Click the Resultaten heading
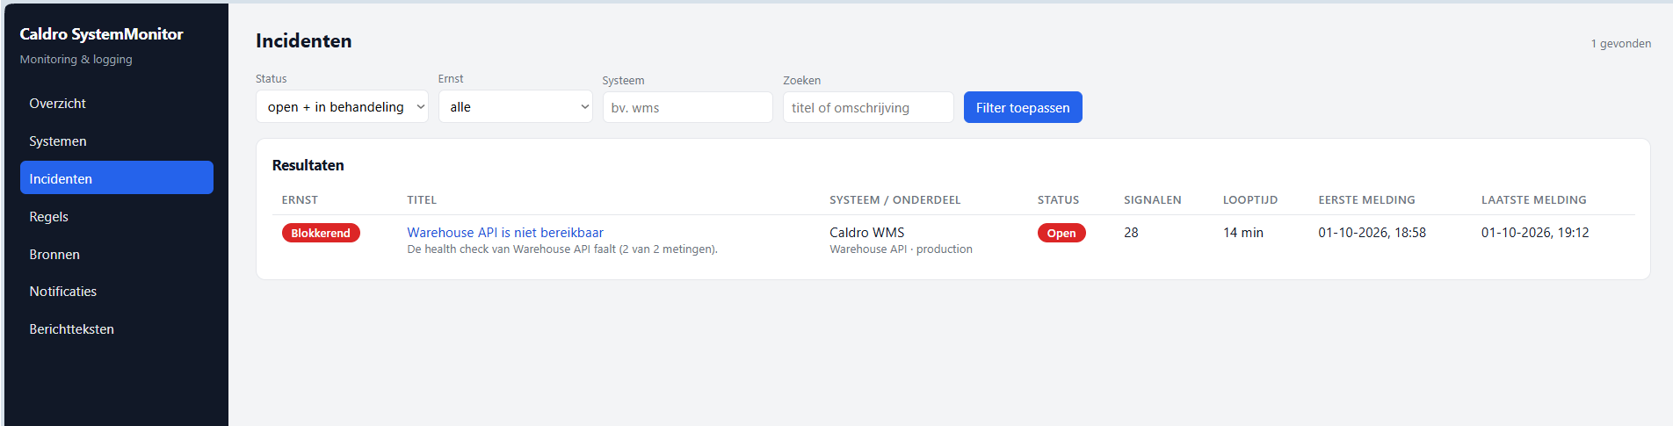Image resolution: width=1673 pixels, height=426 pixels. [x=308, y=165]
